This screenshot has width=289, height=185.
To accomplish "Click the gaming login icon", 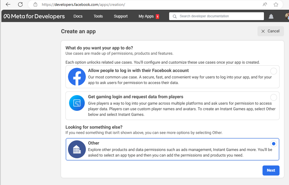I will pyautogui.click(x=77, y=103).
